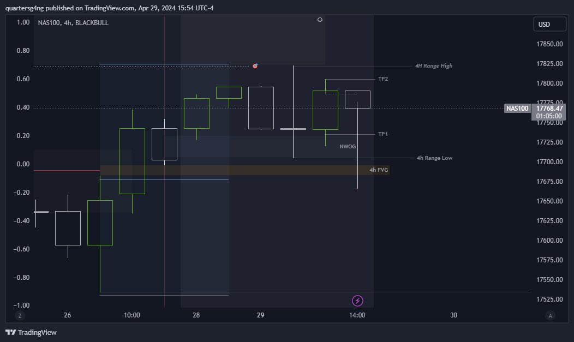Click the 17768.47 current price value

(549, 108)
